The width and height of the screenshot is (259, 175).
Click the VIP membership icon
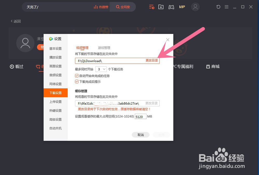point(182,7)
